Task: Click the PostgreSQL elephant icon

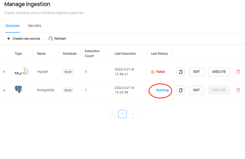Action: click(19, 90)
